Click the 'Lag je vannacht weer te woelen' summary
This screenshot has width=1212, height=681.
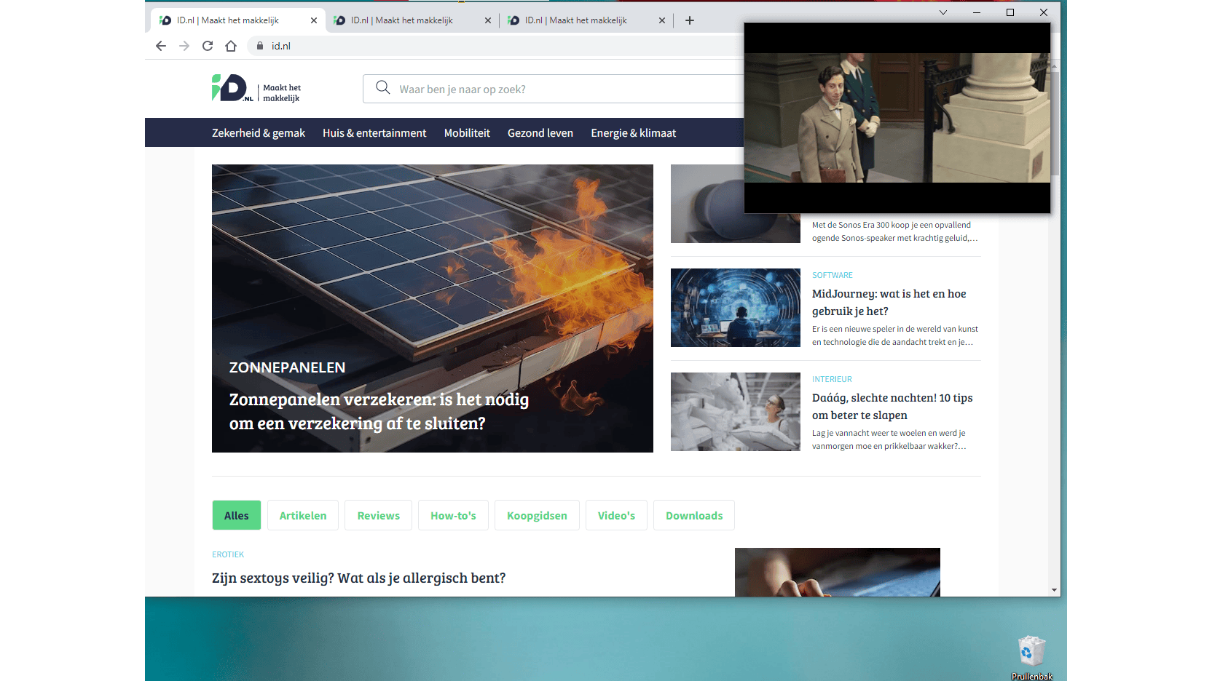point(889,439)
